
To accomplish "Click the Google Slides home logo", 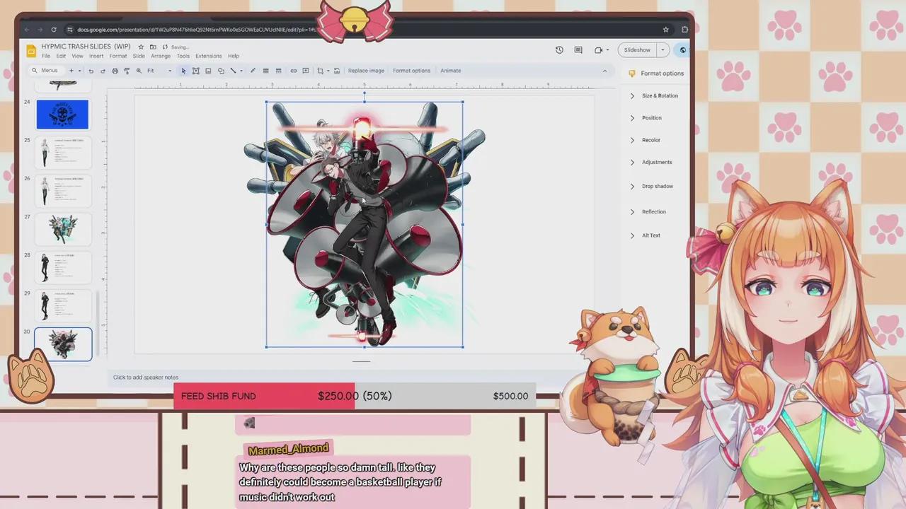I will (x=31, y=51).
